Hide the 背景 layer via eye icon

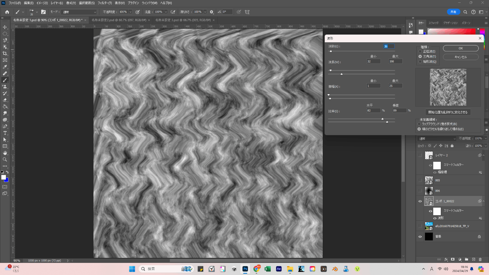[x=420, y=237]
